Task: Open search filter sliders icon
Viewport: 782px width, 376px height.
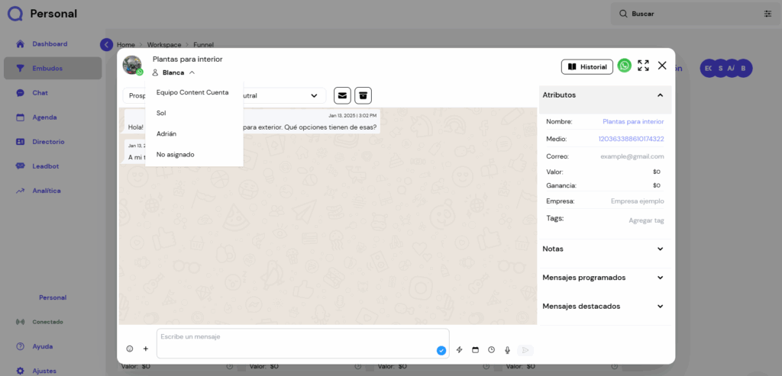Action: 767,14
